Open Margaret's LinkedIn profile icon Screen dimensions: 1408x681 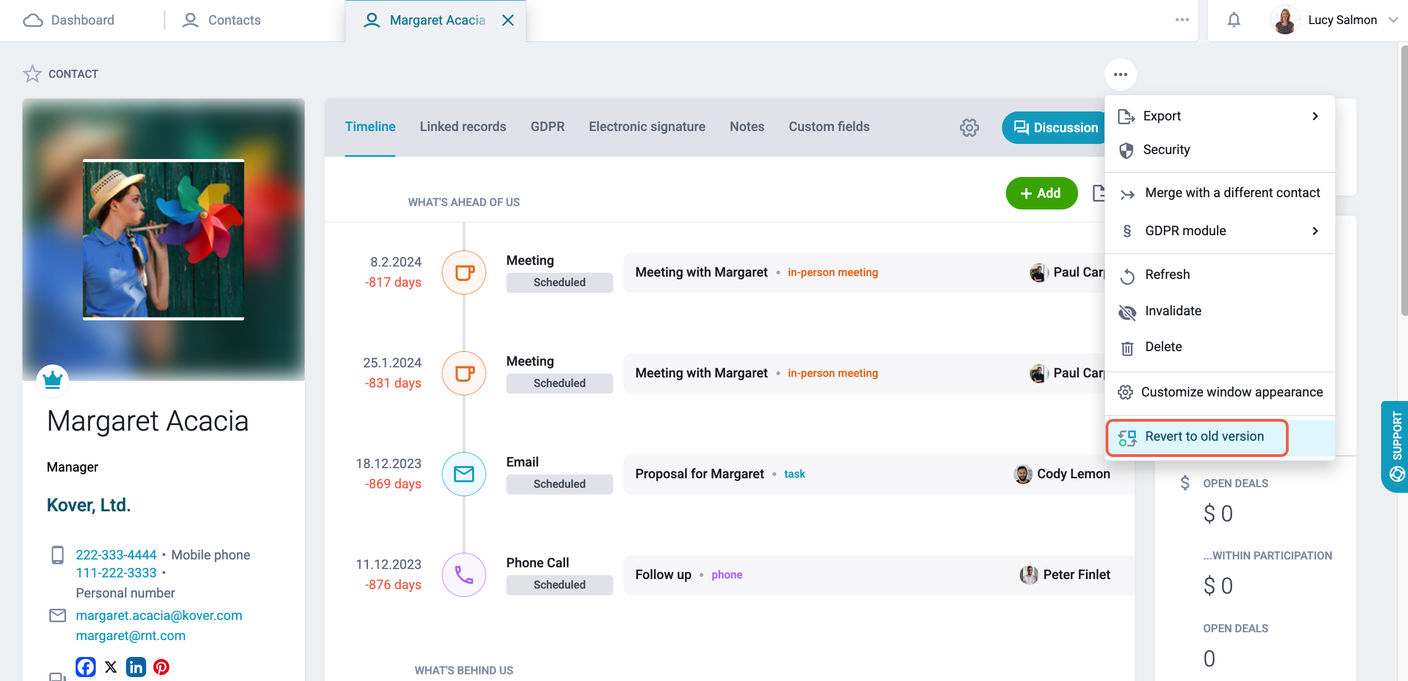click(136, 667)
